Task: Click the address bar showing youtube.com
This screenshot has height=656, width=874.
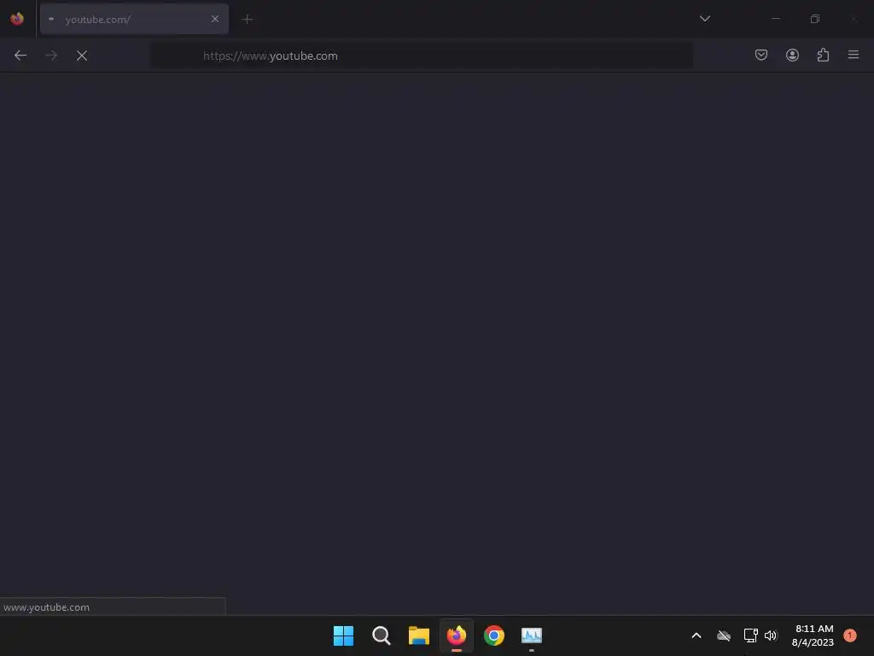Action: point(422,56)
